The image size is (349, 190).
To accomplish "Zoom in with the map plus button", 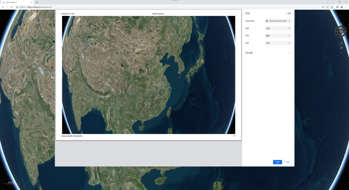I will (x=341, y=43).
